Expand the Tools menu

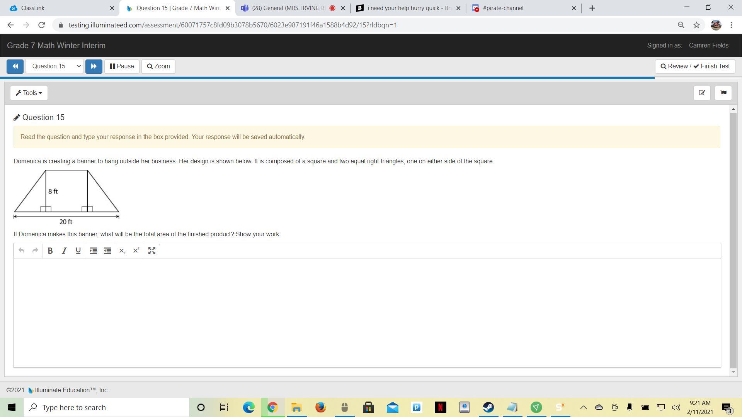click(x=29, y=93)
